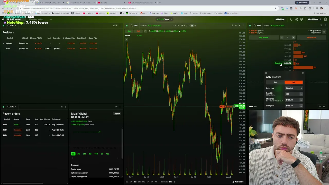Select the 3M range under main chart

[x=139, y=182]
